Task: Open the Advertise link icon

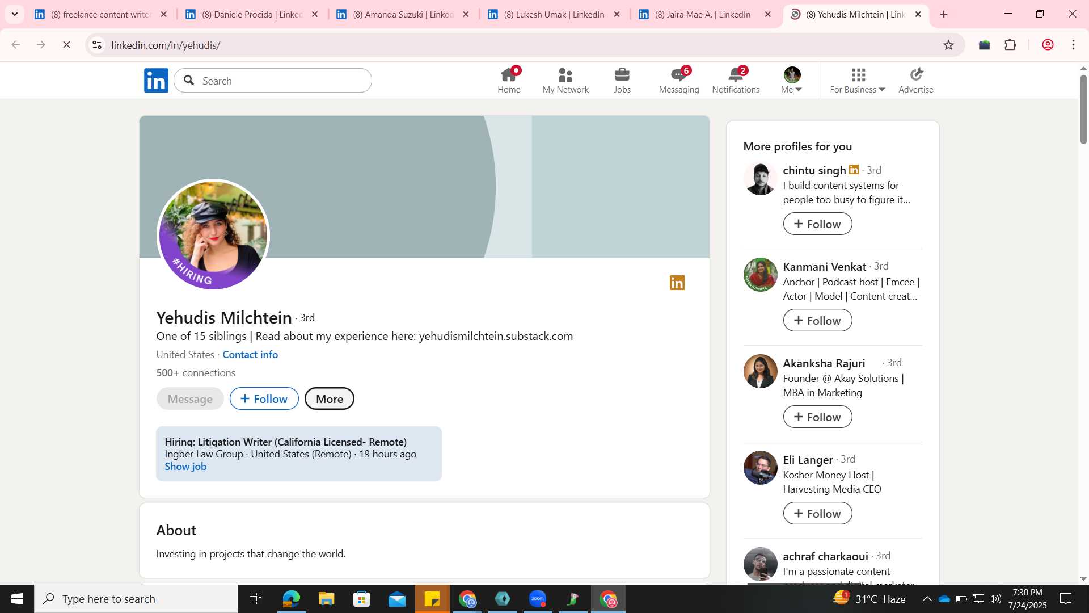Action: (916, 81)
